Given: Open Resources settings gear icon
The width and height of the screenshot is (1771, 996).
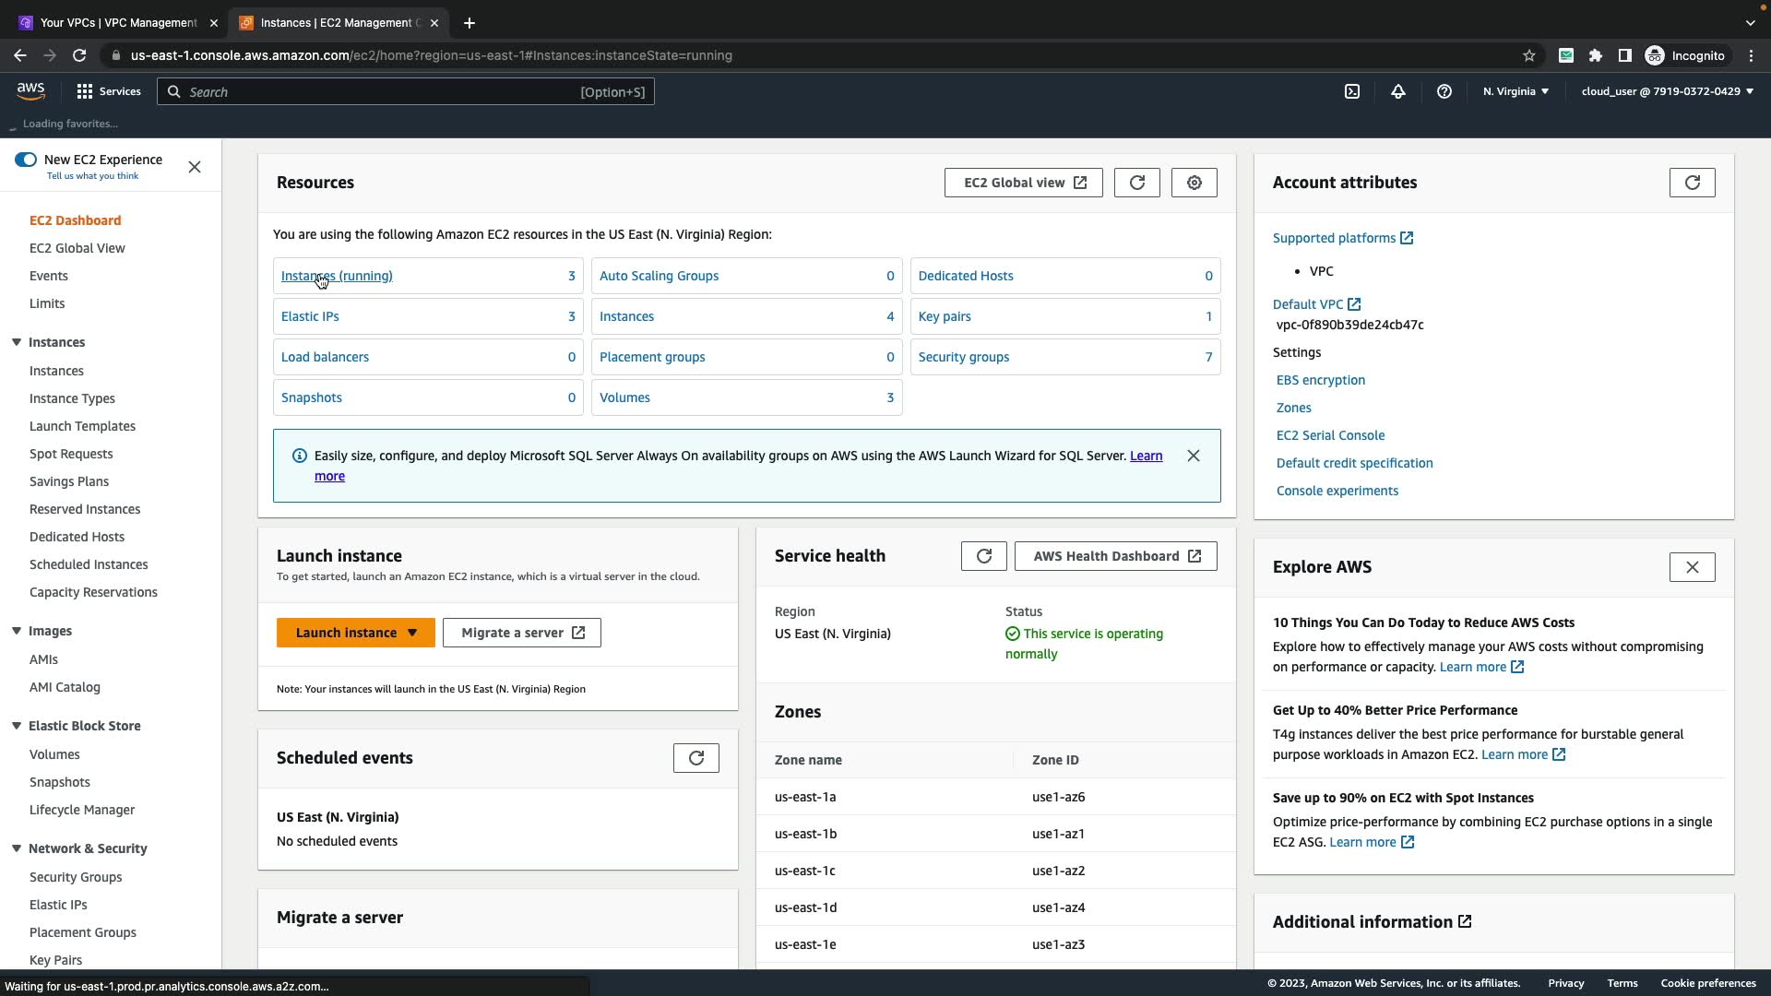Looking at the screenshot, I should coord(1194,183).
